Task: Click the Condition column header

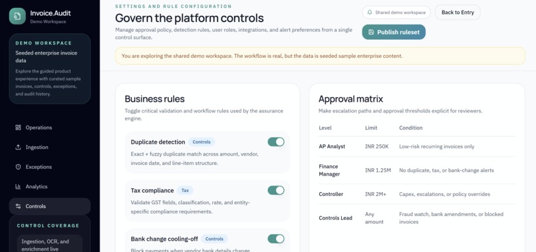Action: [411, 128]
